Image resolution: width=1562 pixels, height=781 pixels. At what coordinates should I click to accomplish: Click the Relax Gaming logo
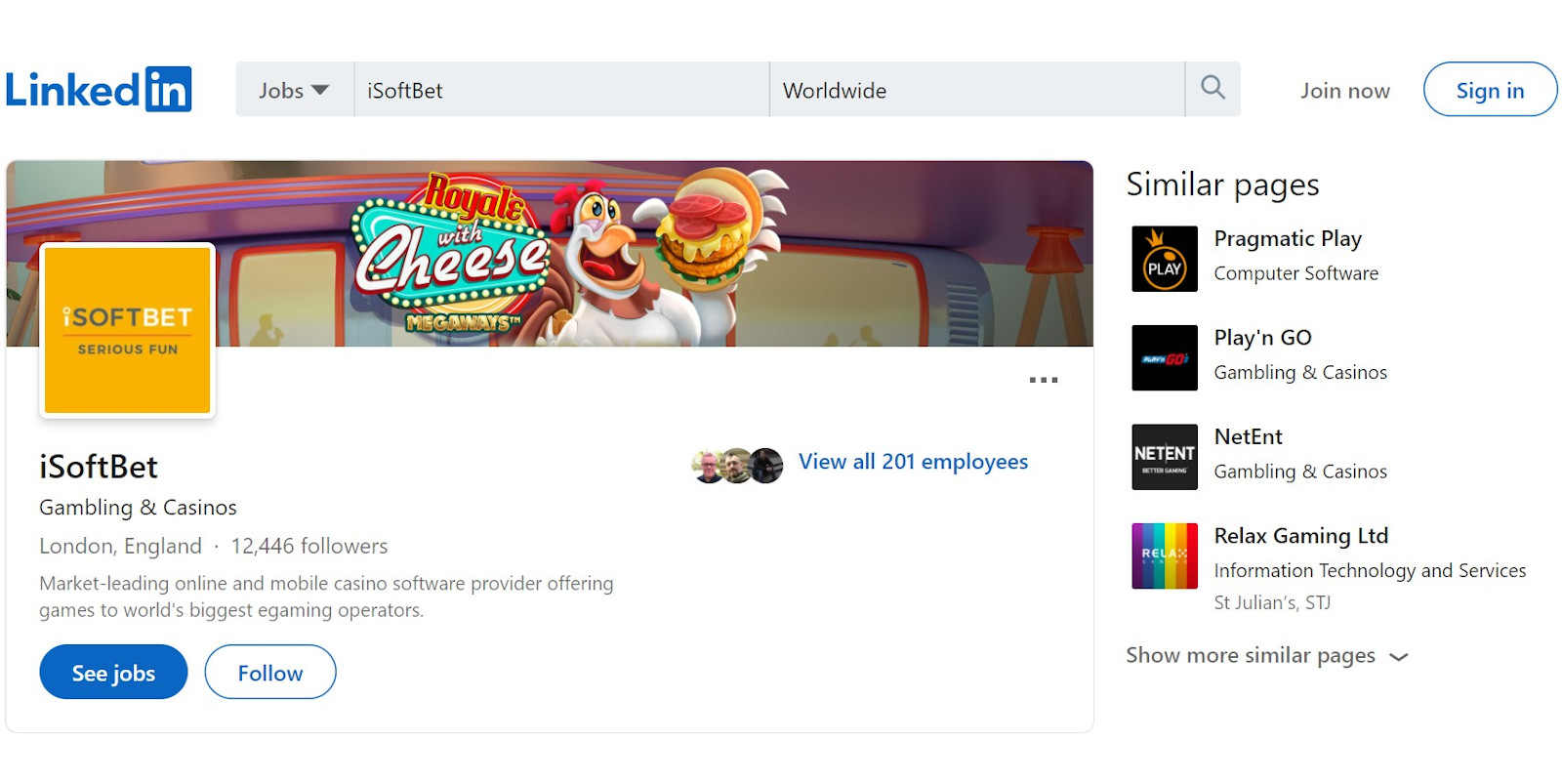1165,556
